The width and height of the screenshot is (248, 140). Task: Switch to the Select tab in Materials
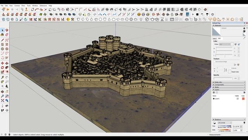pos(215,38)
